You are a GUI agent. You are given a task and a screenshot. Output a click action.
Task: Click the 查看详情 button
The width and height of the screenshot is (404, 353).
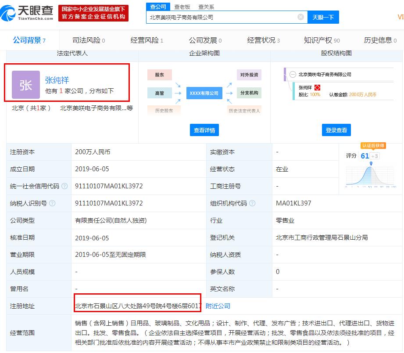[204, 130]
